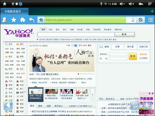Advance thumbnails with the right chevron
This screenshot has height=116, width=155.
point(92,95)
